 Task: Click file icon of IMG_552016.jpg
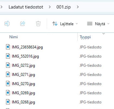[x=8, y=56]
